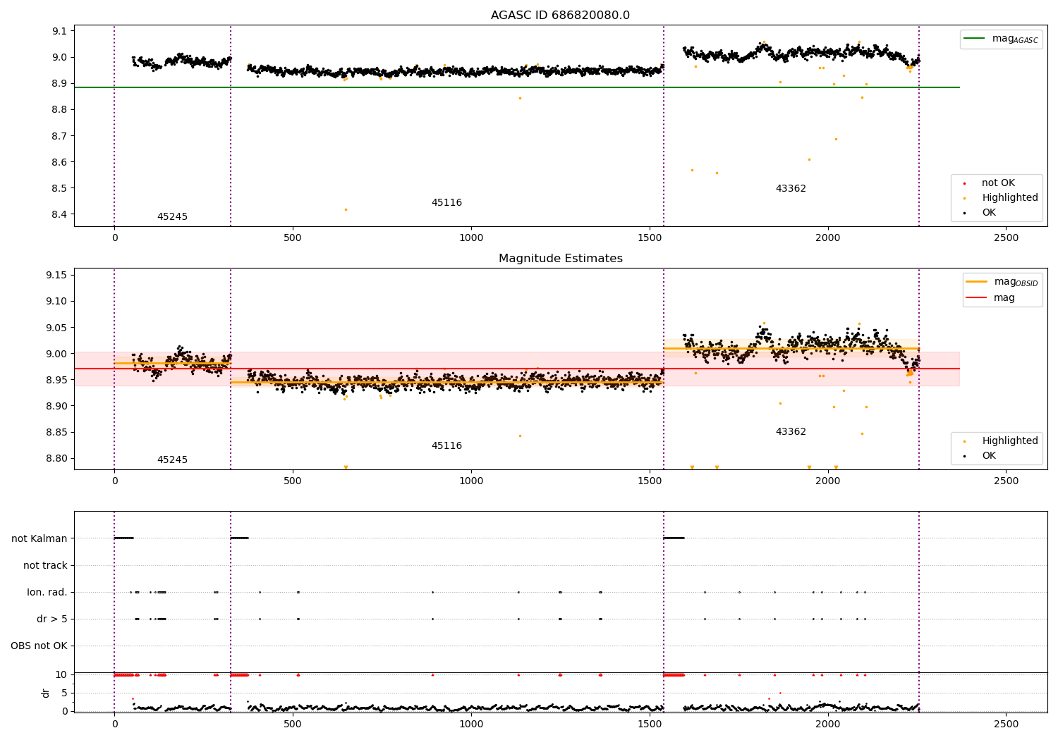The height and width of the screenshot is (740, 1058).
Task: Select the orange mag OBSID legend line swatch
Action: [x=976, y=282]
